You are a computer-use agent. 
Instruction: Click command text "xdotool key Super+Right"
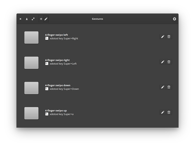(64, 38)
